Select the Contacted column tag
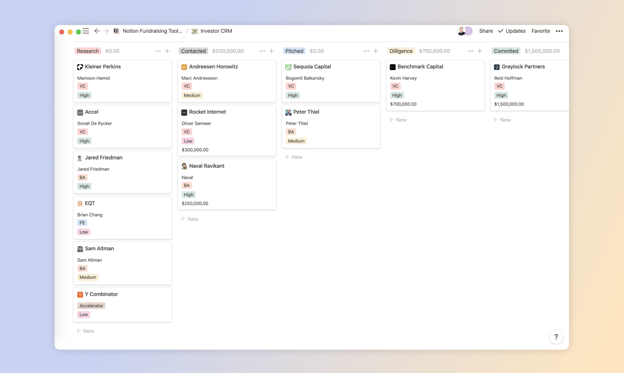The image size is (624, 373). pyautogui.click(x=194, y=51)
